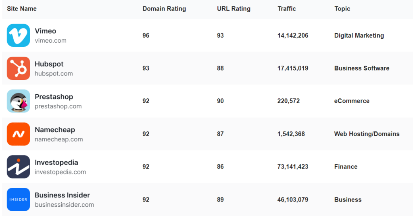Open the prestashop.com link
This screenshot has width=413, height=220.
tap(58, 106)
